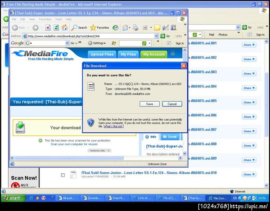Open Favorites star in front IE toolbar
Screen dimensions: 270x211
99,27
